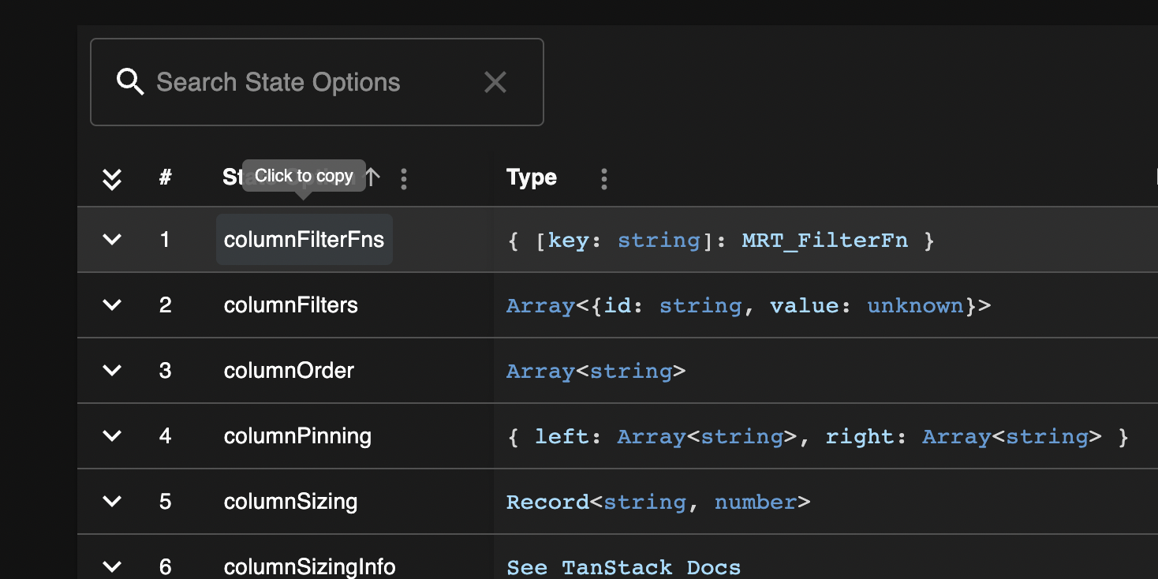Clear the search field with X icon
1158x579 pixels.
[x=495, y=82]
